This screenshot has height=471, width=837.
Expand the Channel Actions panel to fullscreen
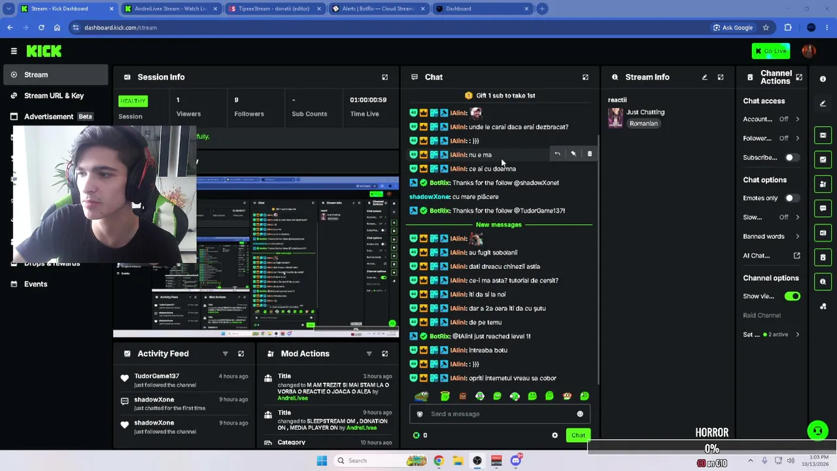pos(799,77)
